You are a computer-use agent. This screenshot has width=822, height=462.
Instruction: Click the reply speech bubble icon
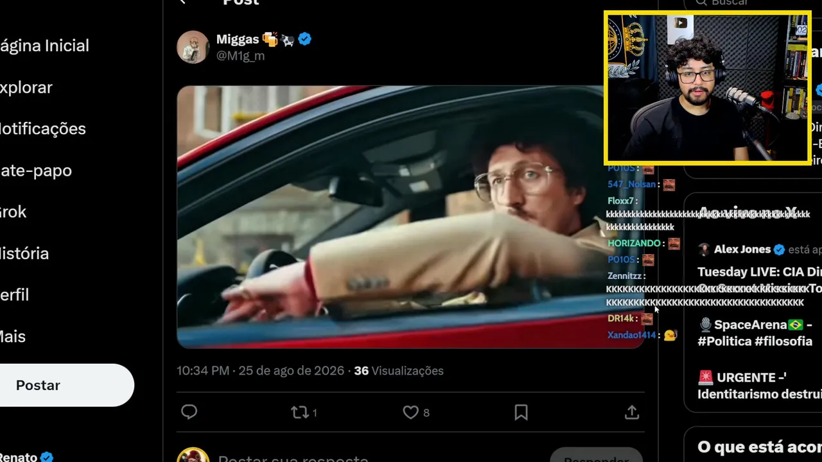coord(189,412)
